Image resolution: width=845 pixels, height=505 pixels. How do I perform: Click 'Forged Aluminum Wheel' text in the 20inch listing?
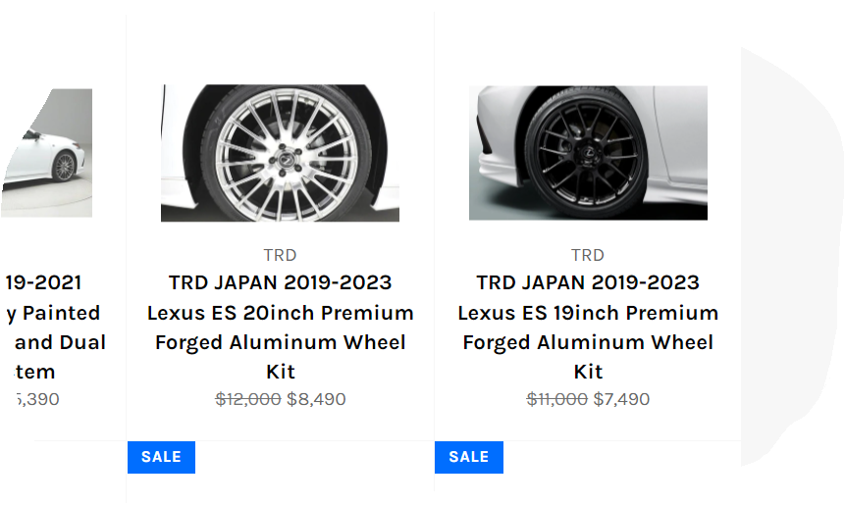(280, 343)
